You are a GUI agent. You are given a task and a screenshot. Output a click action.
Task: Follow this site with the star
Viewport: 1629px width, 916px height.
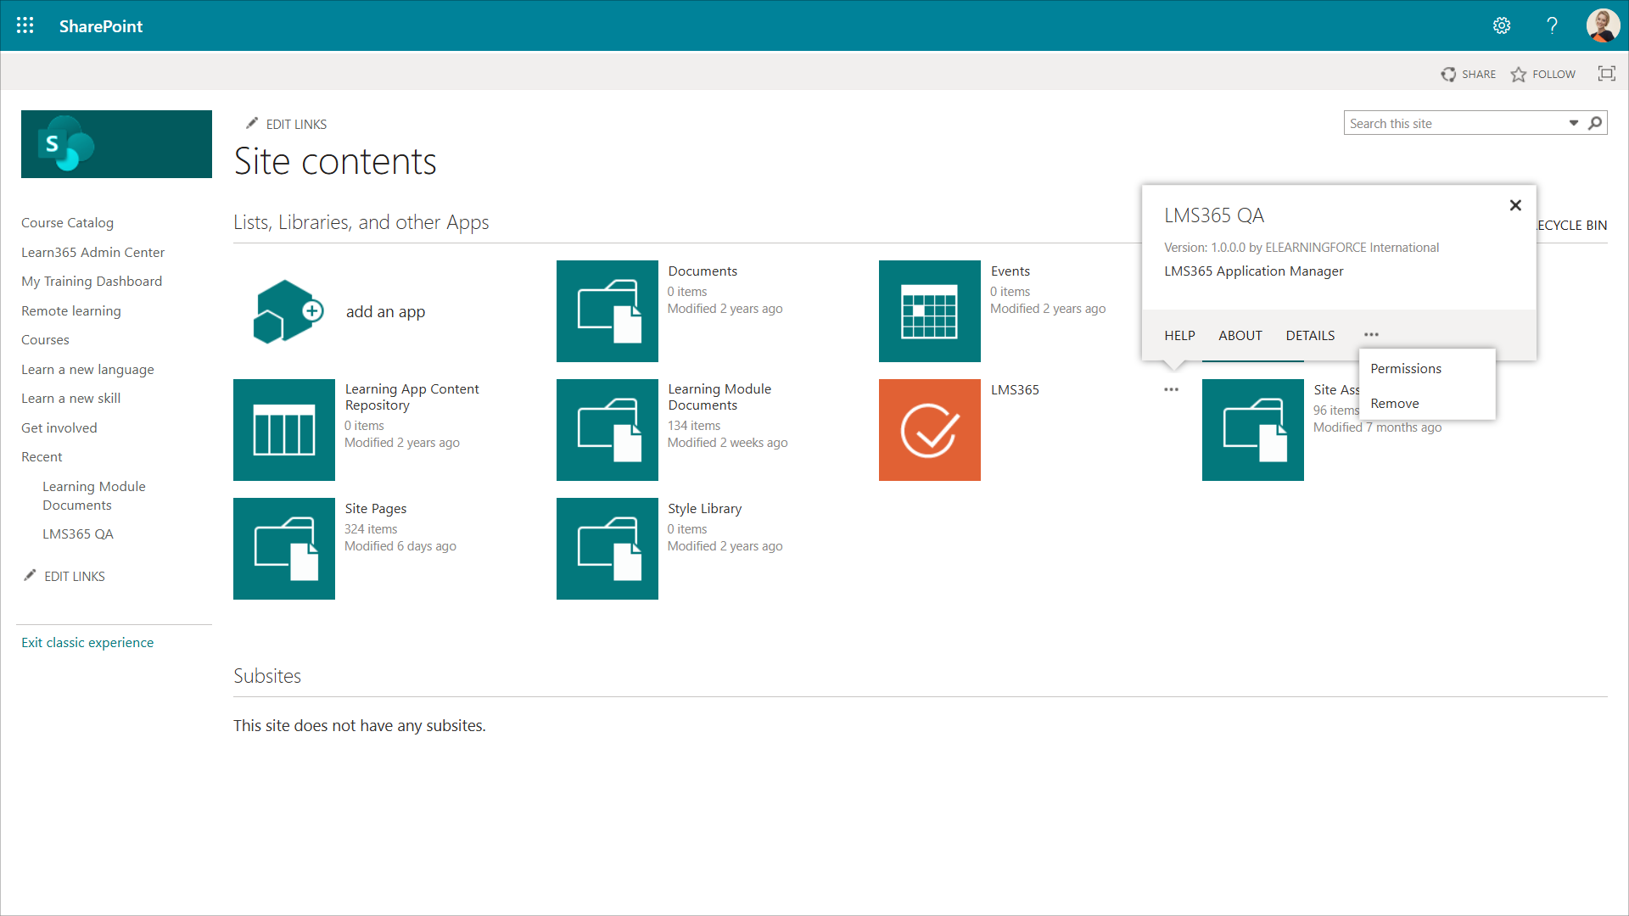1519,75
